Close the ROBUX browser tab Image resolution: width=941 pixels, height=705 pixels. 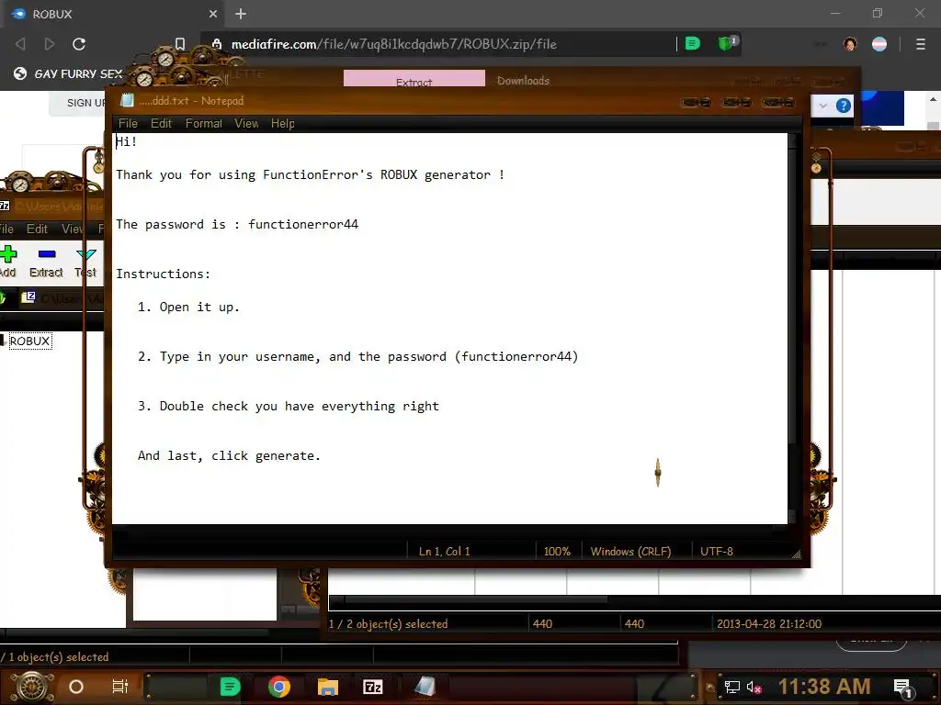tap(213, 14)
